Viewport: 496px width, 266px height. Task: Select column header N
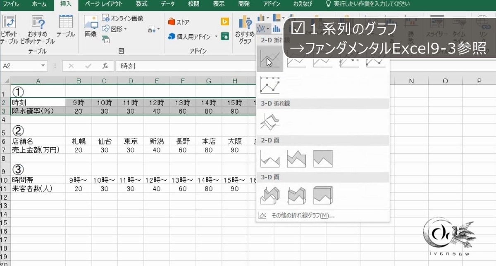coord(411,81)
